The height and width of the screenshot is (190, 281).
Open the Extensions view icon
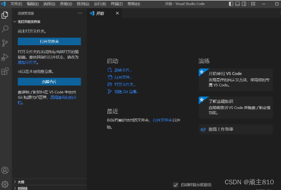coord(5,71)
